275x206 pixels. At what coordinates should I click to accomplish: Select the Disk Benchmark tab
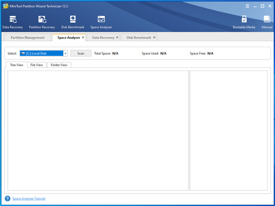click(x=139, y=38)
